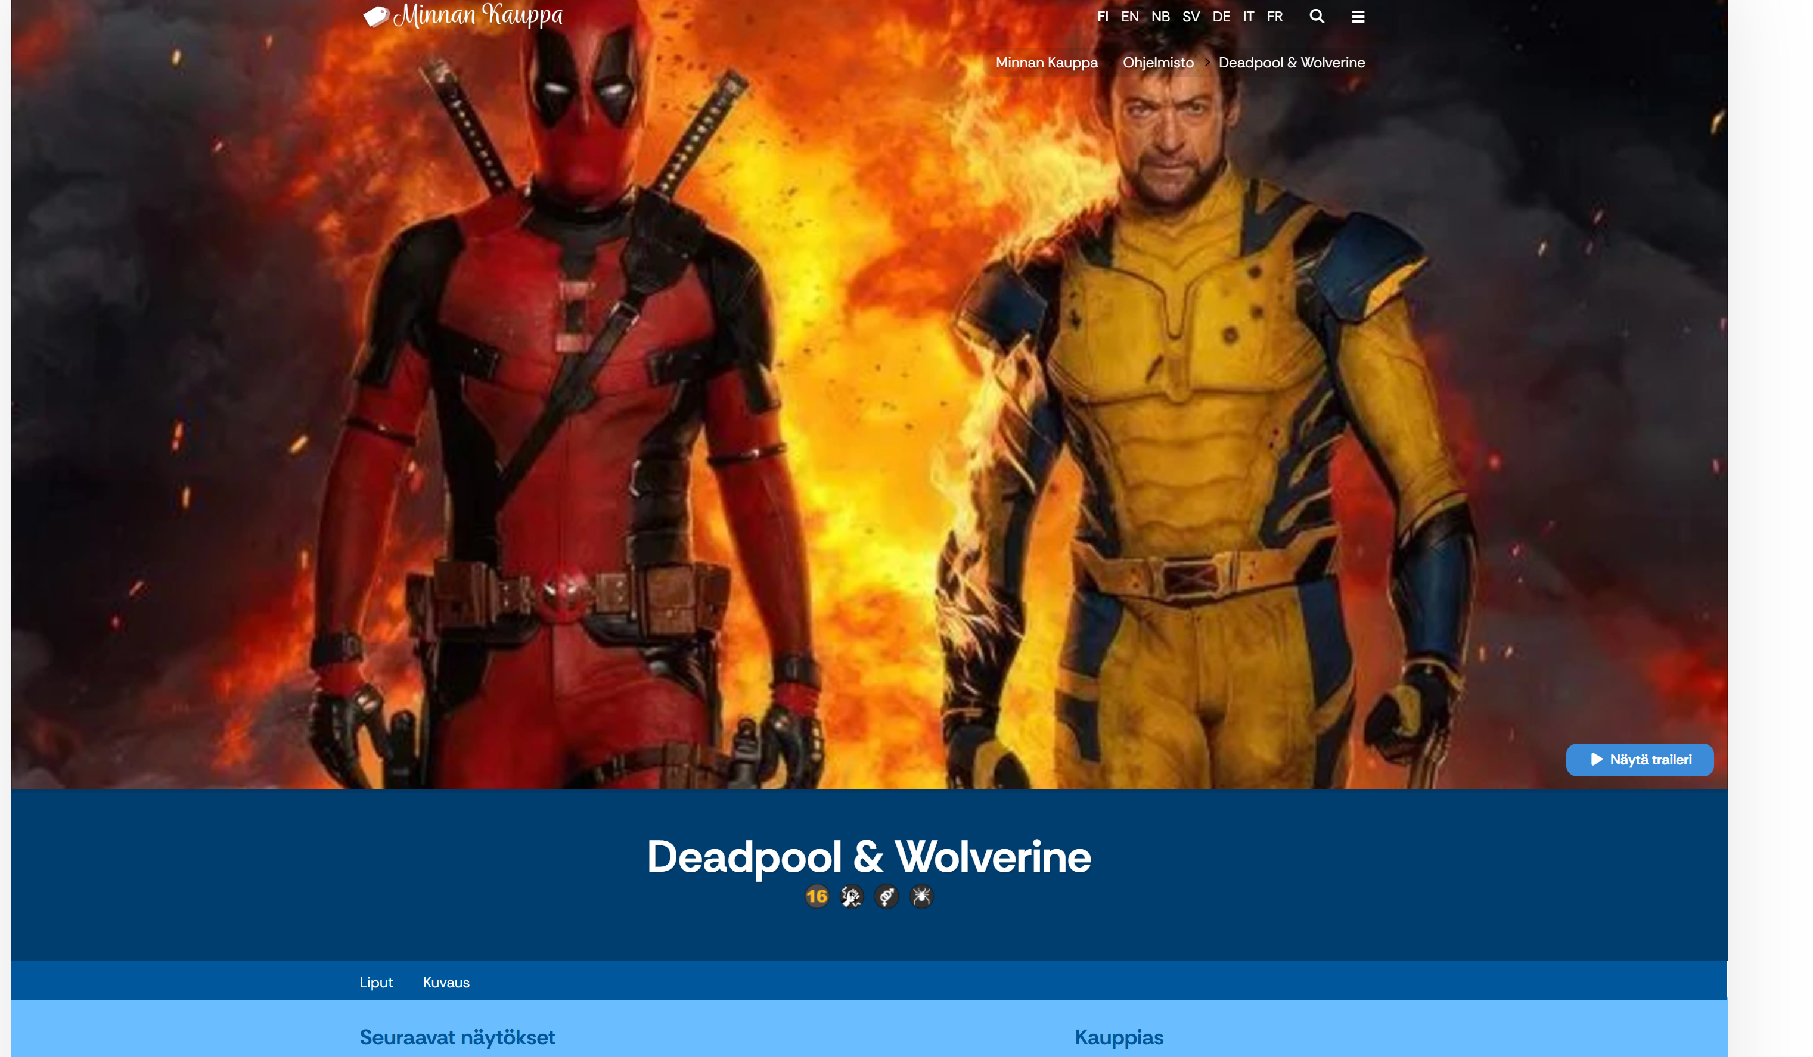The height and width of the screenshot is (1057, 1813).
Task: Switch language to FR
Action: [x=1275, y=17]
